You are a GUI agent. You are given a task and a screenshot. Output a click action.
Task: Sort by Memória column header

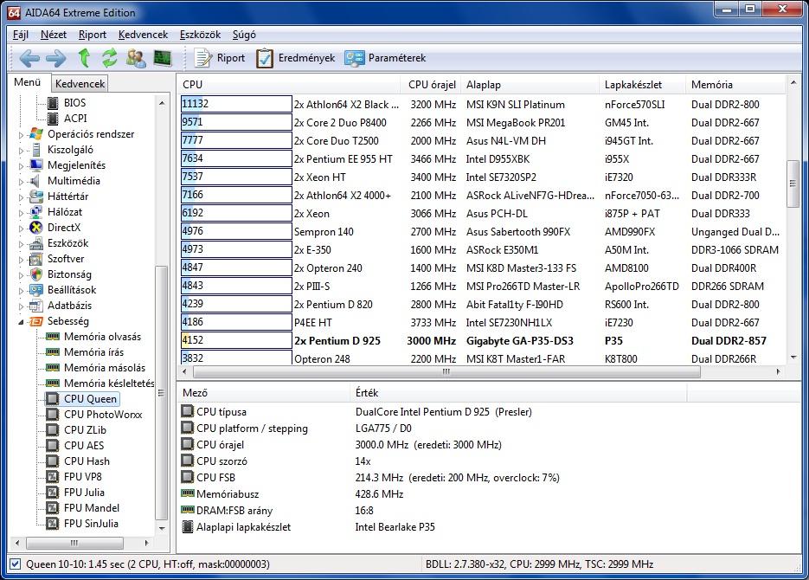[x=735, y=85]
